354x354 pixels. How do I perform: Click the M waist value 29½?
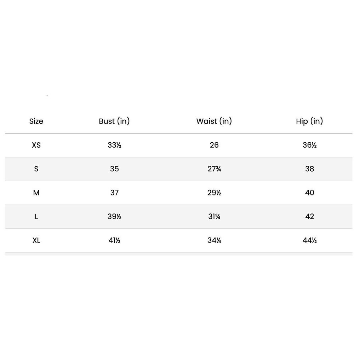coord(214,193)
